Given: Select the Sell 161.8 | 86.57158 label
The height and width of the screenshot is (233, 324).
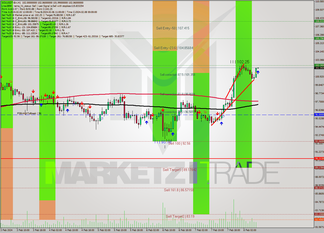Looking at the screenshot, I should (x=179, y=190).
